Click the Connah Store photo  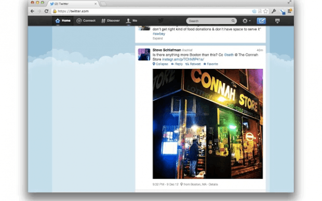tap(208, 124)
